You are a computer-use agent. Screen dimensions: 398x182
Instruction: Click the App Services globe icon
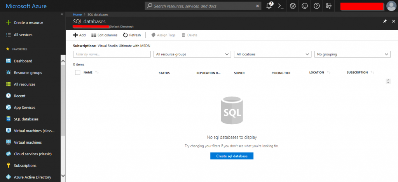click(x=9, y=107)
